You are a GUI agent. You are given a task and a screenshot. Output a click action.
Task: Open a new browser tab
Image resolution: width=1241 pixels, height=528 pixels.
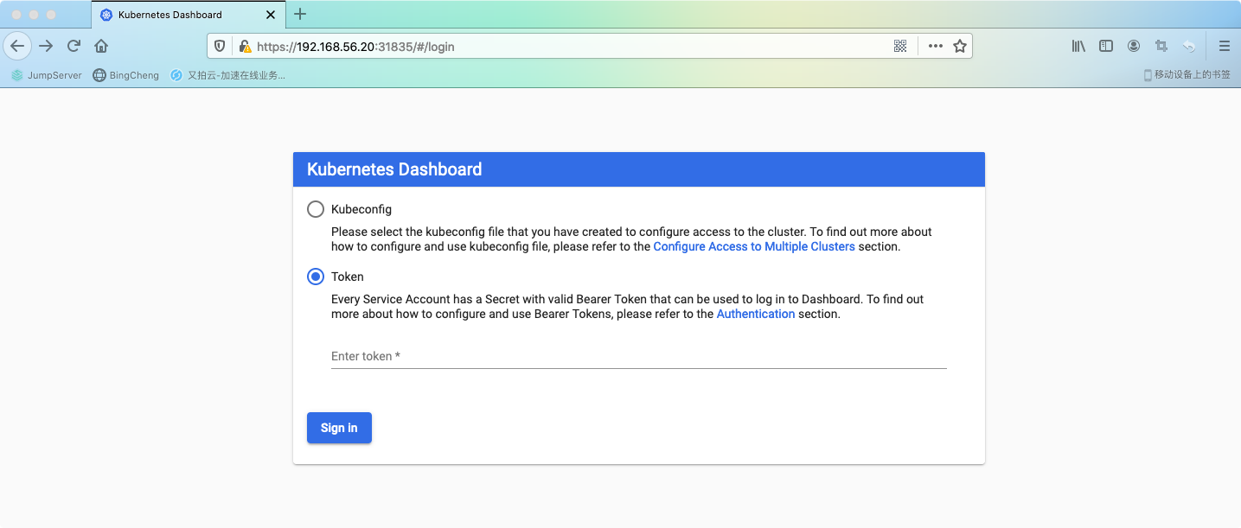300,14
